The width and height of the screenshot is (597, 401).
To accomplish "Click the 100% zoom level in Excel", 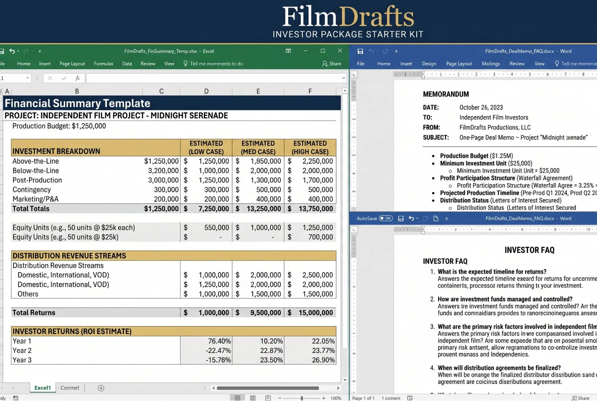I will [x=336, y=398].
